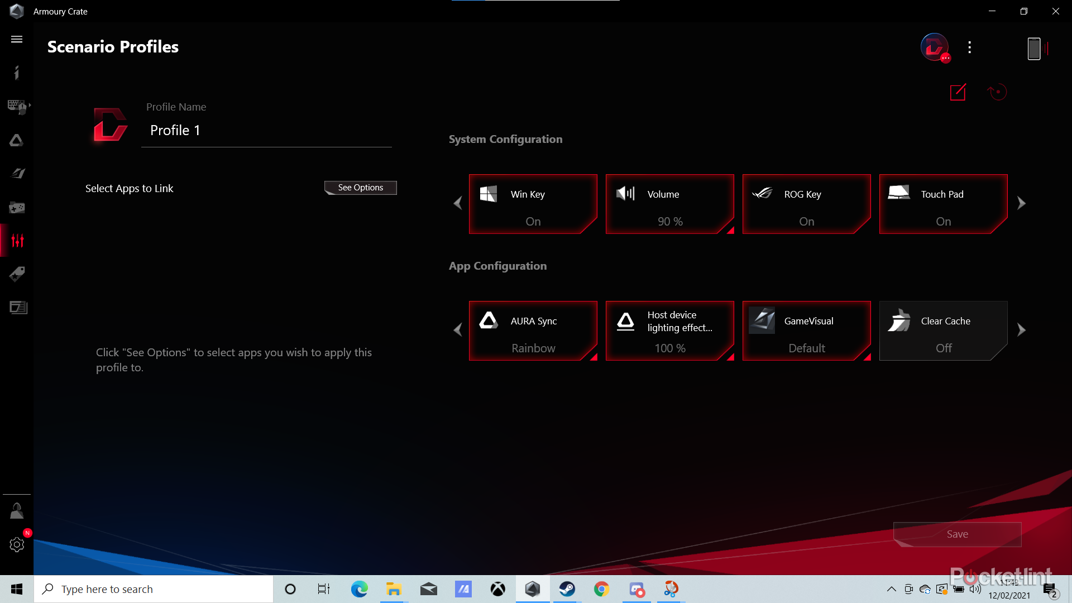Open the Game Library controller icon

coord(17,208)
